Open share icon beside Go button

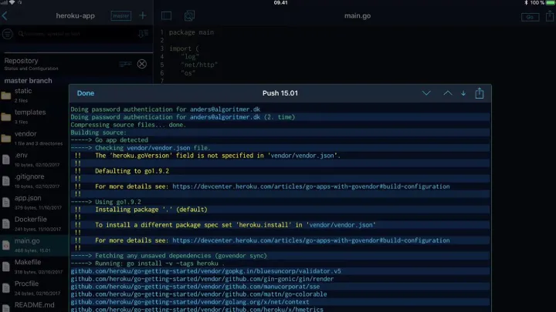[x=550, y=15]
